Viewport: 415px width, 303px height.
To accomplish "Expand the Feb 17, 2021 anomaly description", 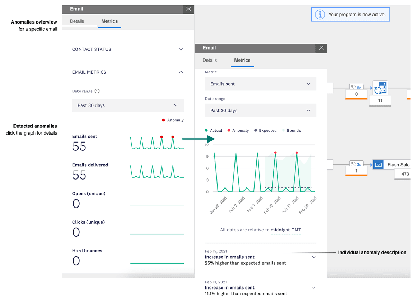I will click(x=314, y=257).
